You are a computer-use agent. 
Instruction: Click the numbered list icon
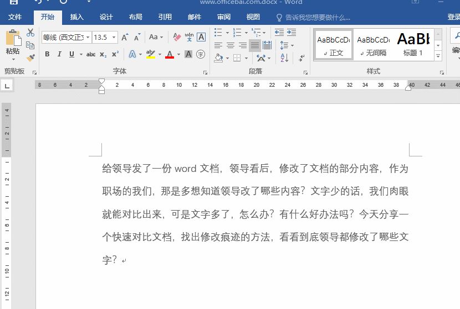(237, 32)
